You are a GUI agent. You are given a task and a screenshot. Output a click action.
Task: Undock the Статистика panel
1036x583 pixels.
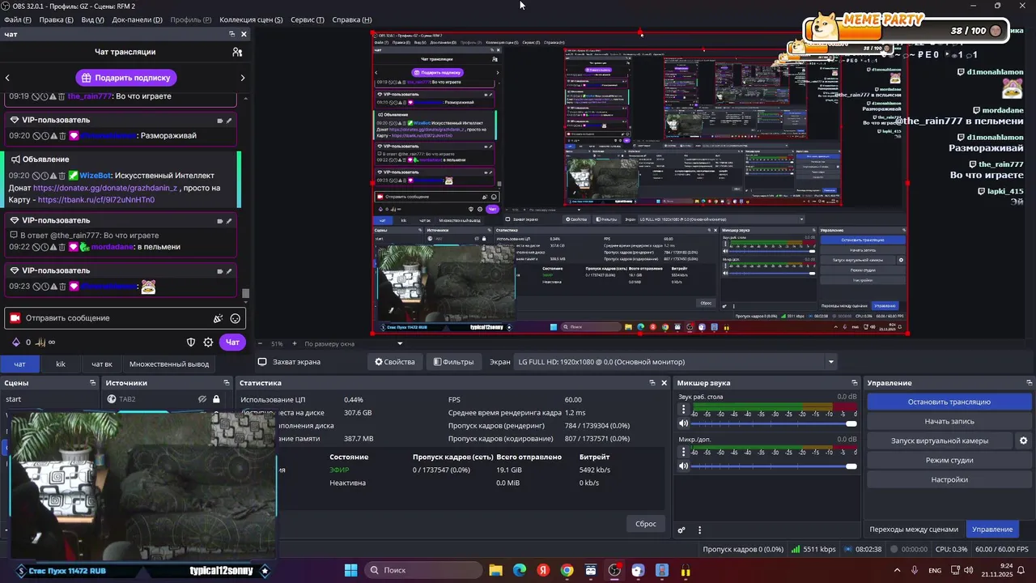click(x=652, y=383)
